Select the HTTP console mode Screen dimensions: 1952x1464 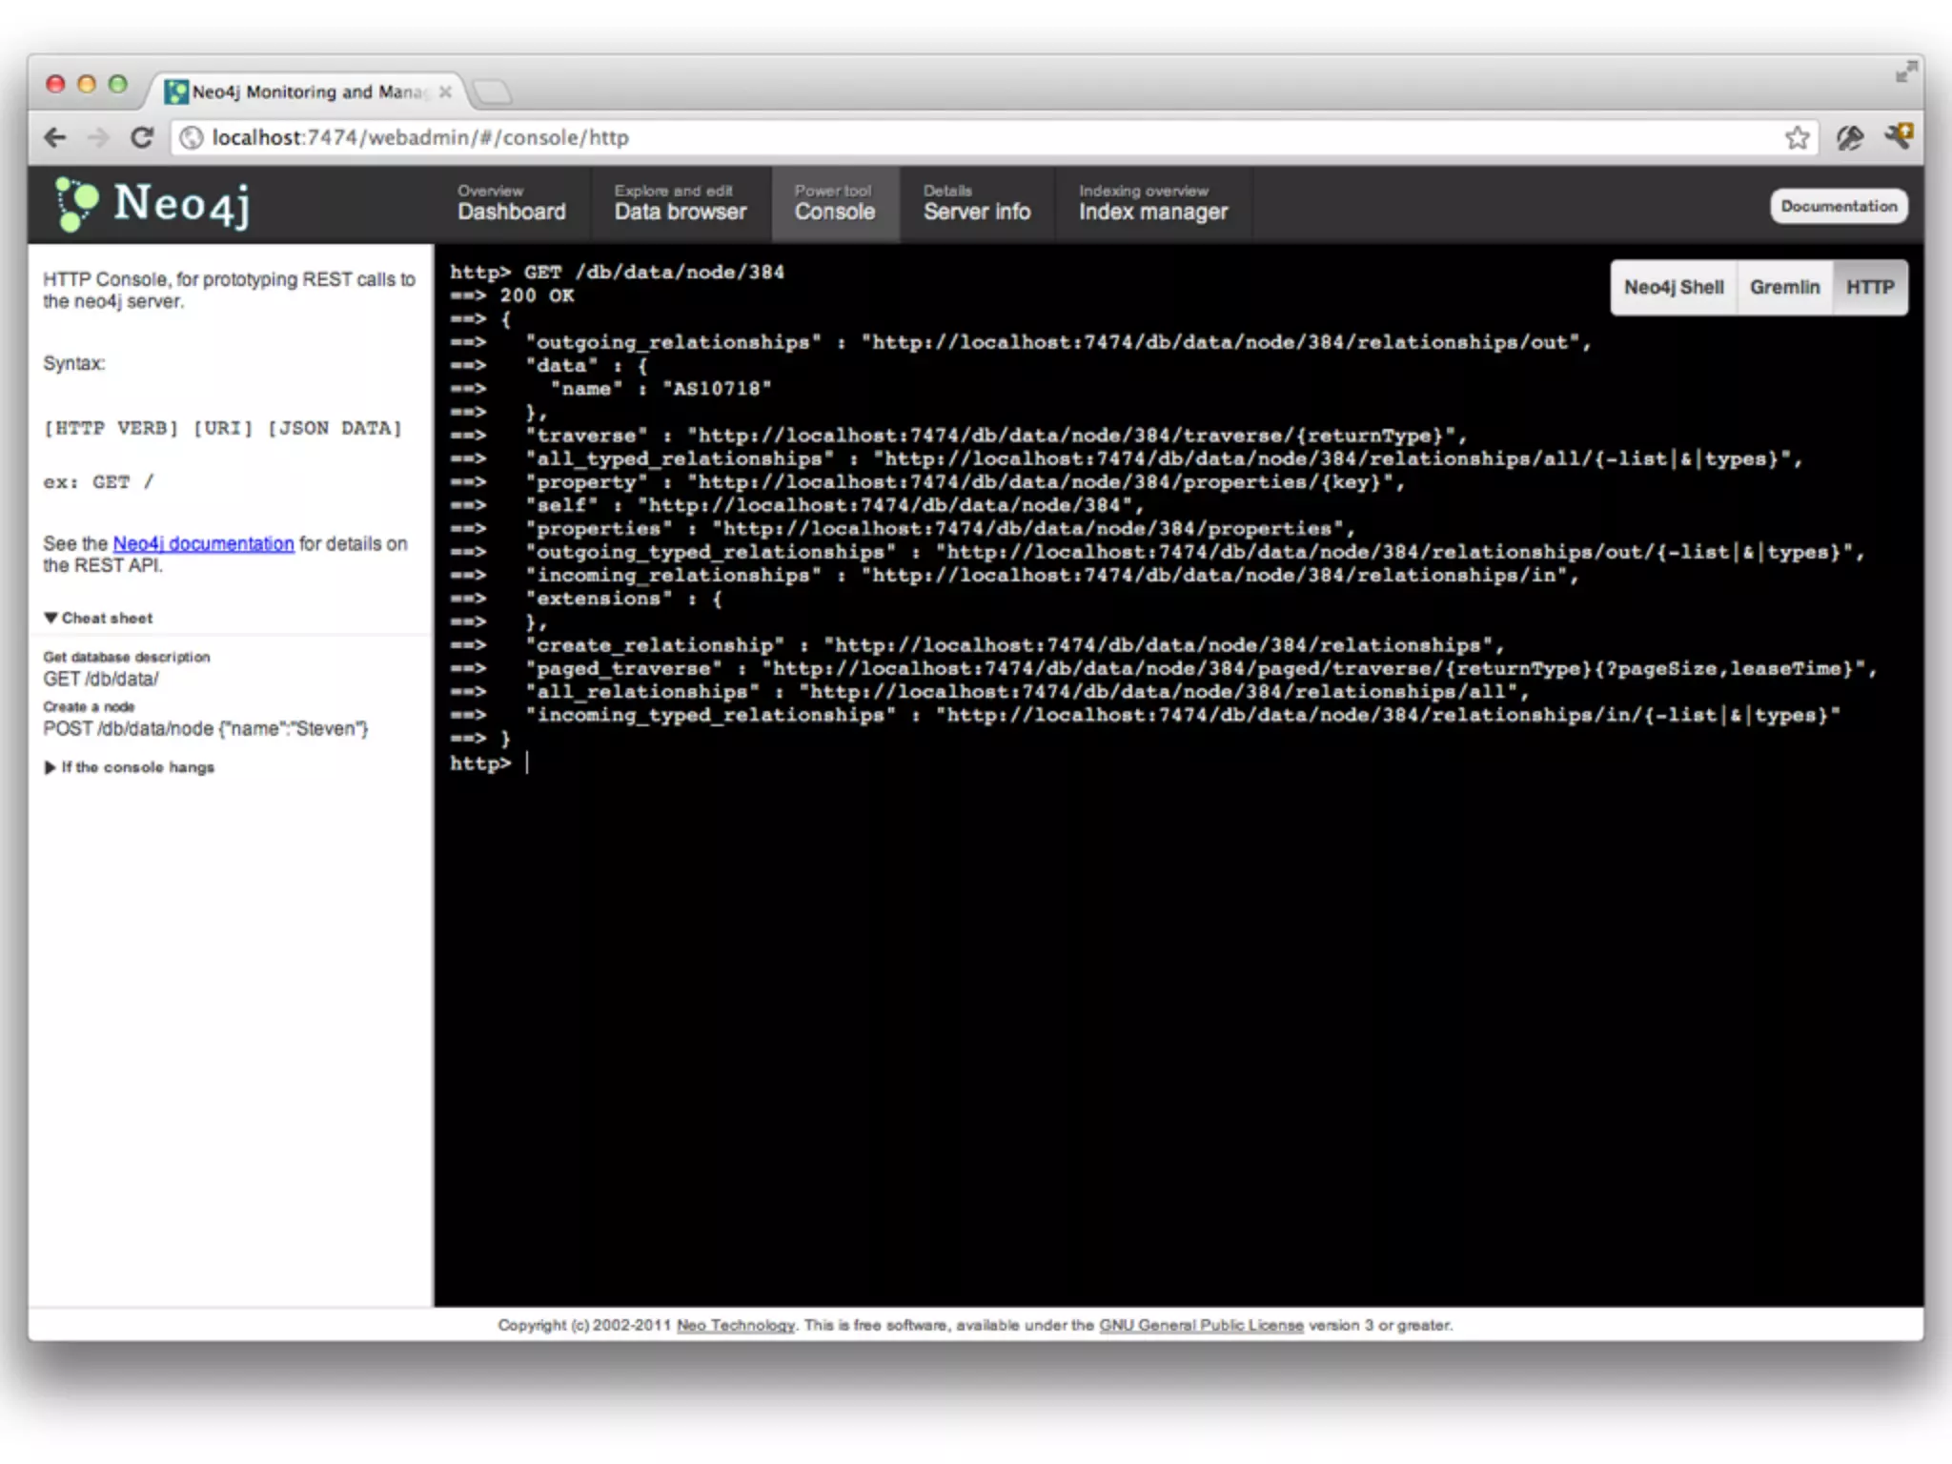pos(1869,287)
